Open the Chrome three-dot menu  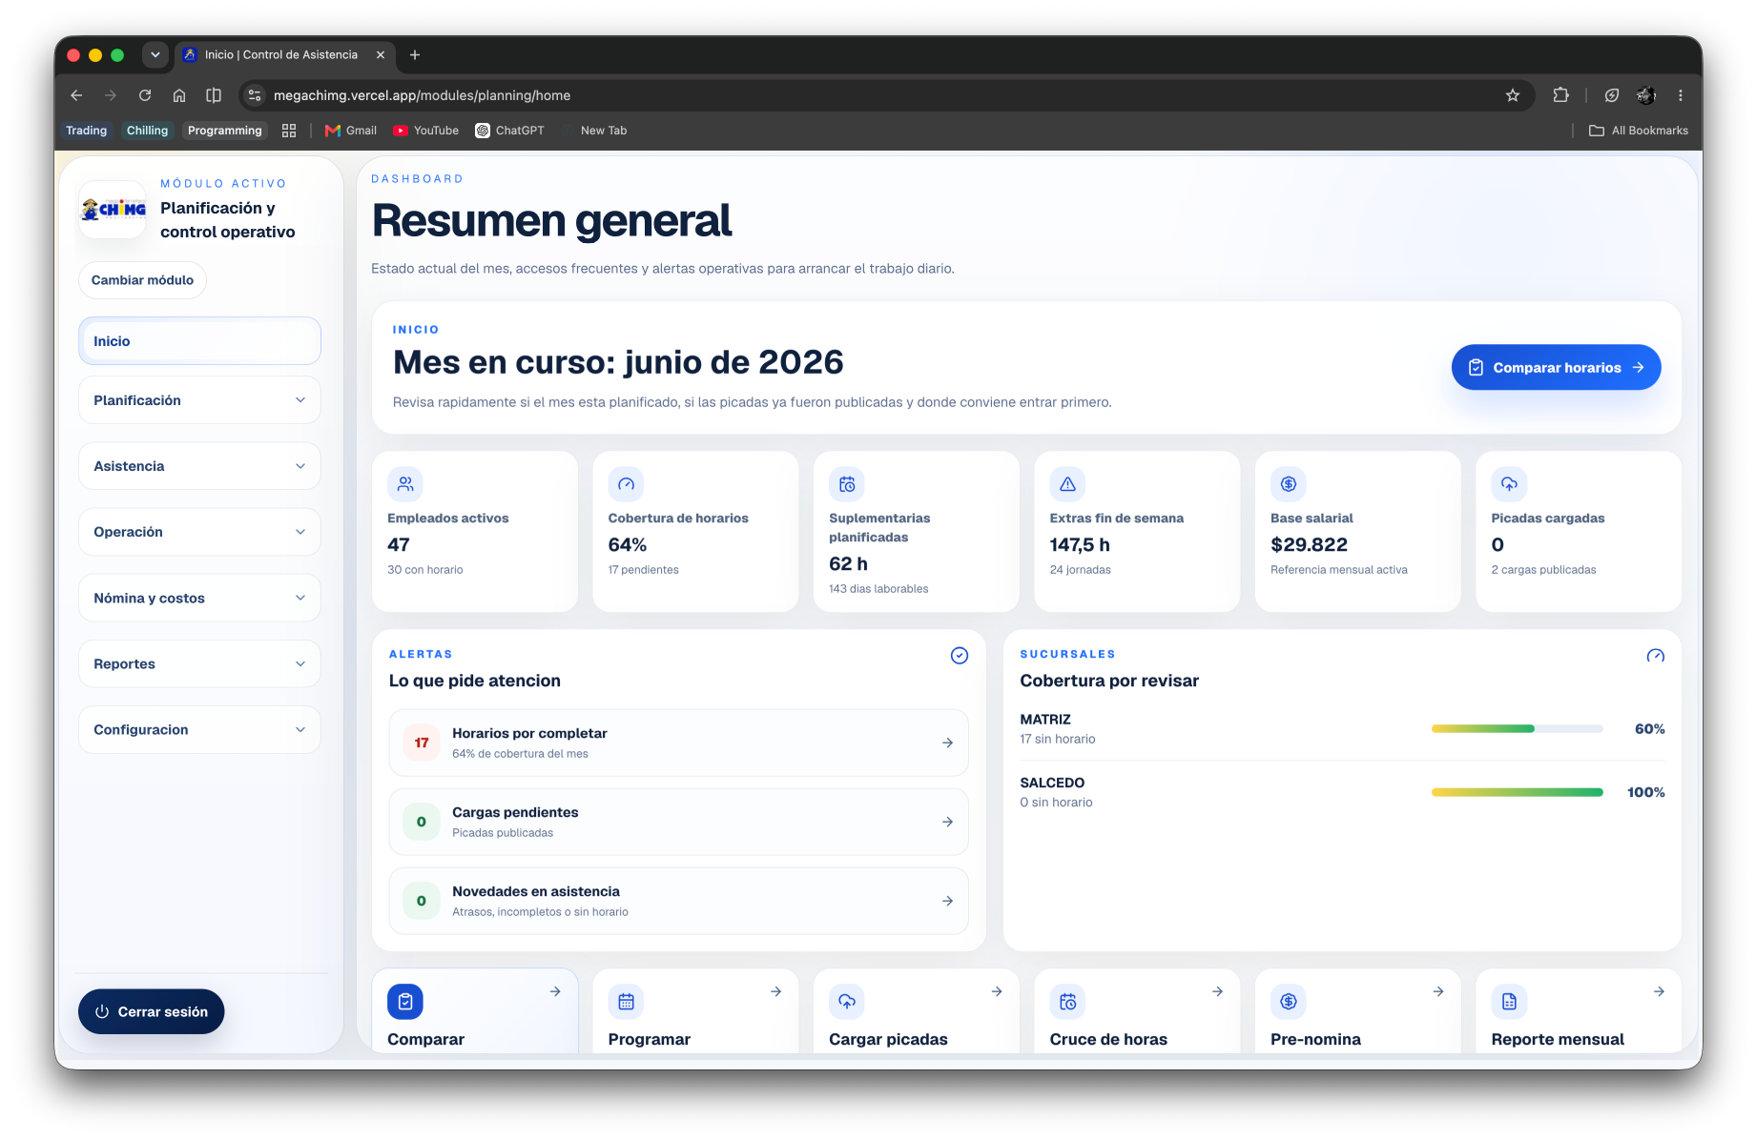[1681, 95]
